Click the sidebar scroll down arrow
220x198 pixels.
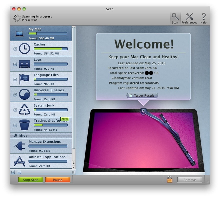click(x=73, y=167)
